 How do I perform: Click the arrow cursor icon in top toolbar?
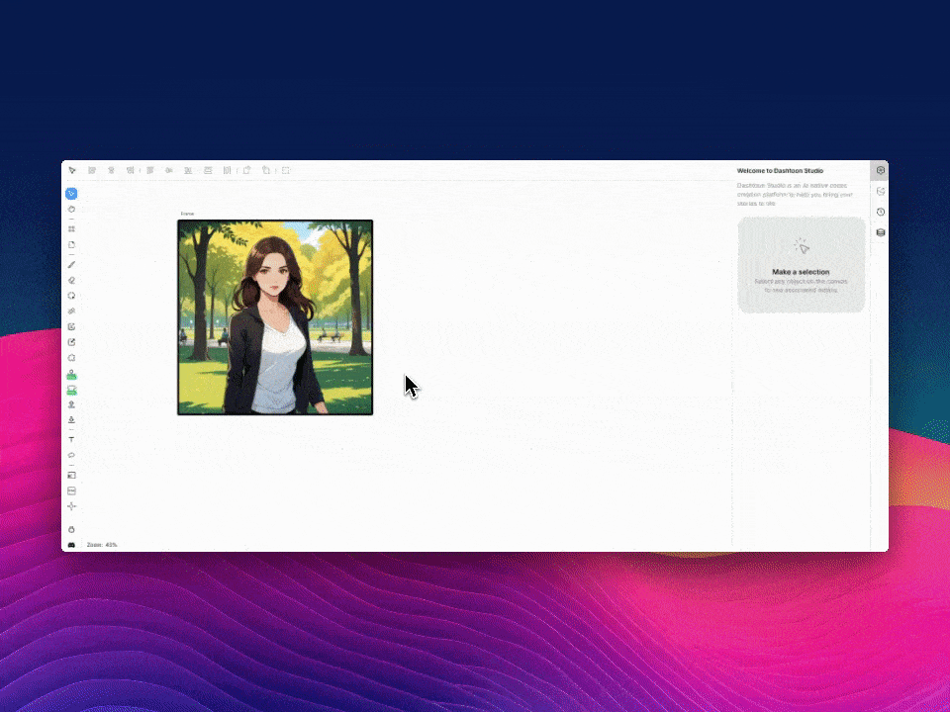click(72, 170)
